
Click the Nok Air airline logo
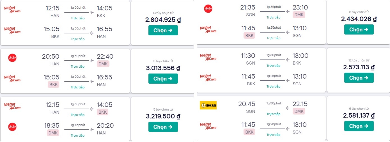[x=208, y=105]
